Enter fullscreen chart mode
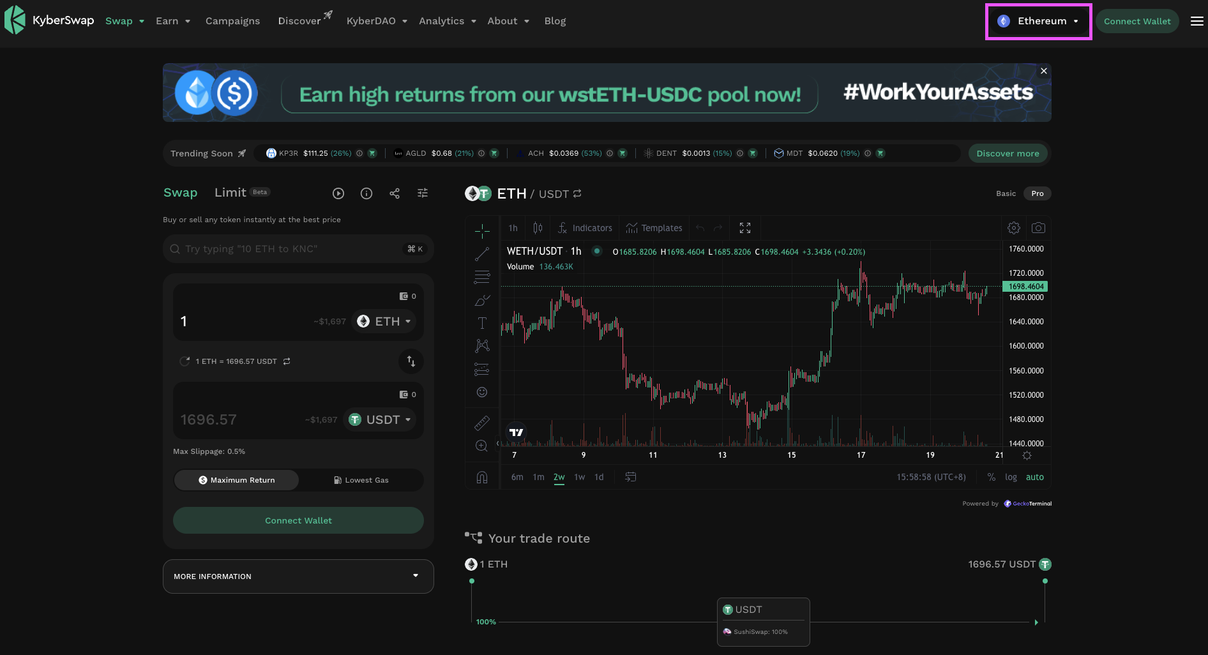Viewport: 1208px width, 655px height. tap(744, 228)
